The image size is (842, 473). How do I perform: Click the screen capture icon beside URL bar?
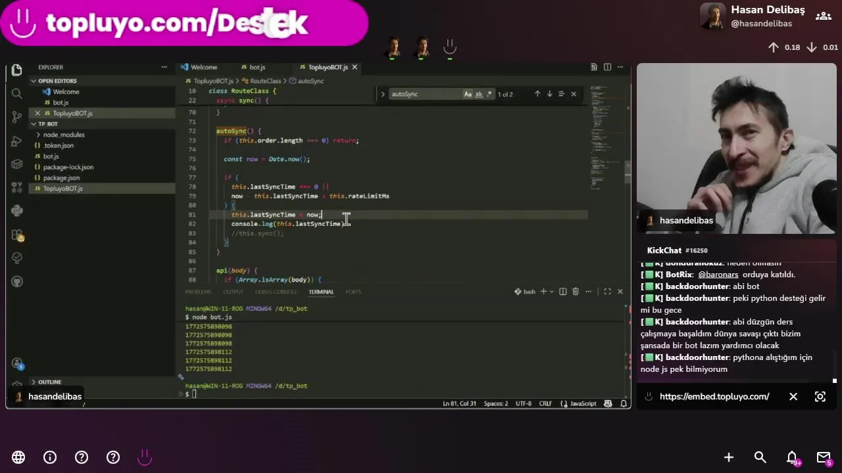(x=820, y=397)
